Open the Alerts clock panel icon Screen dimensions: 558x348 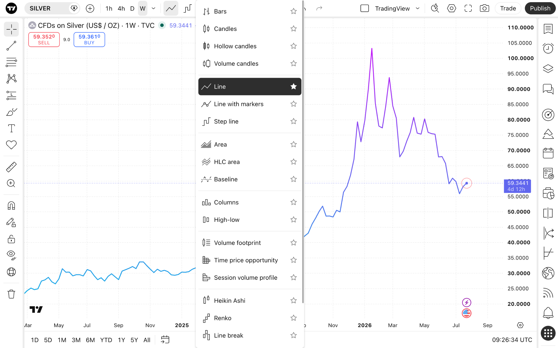(548, 48)
